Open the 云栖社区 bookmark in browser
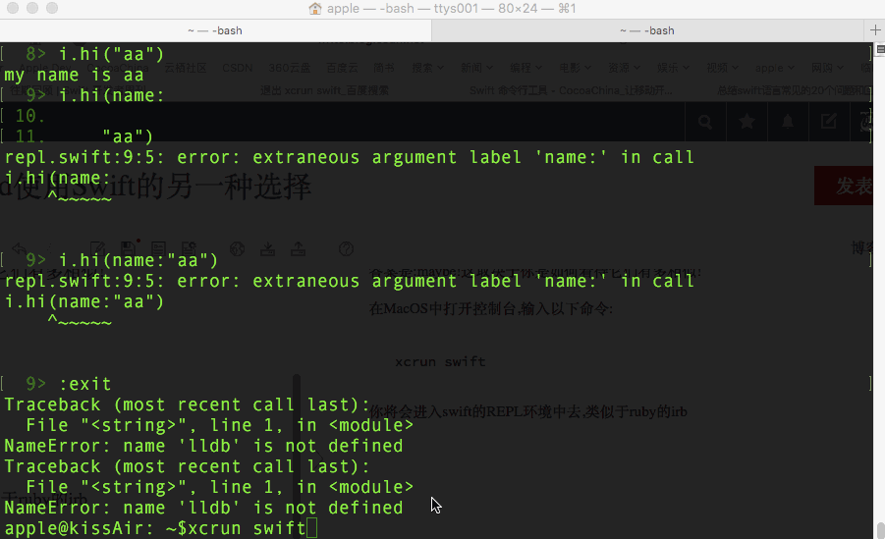This screenshot has width=885, height=539. click(185, 68)
